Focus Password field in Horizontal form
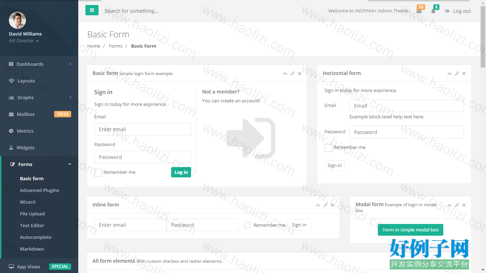Image resolution: width=486 pixels, height=273 pixels. pyautogui.click(x=407, y=132)
